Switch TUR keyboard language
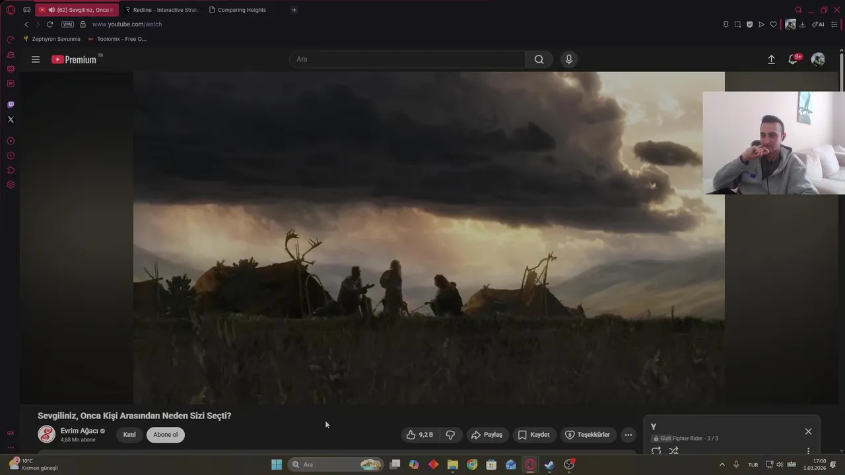Image resolution: width=845 pixels, height=475 pixels. [x=753, y=464]
